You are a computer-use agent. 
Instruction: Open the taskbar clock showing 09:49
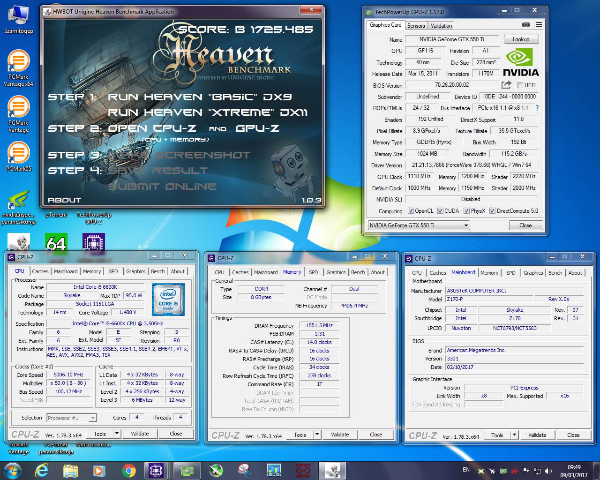coord(574,471)
